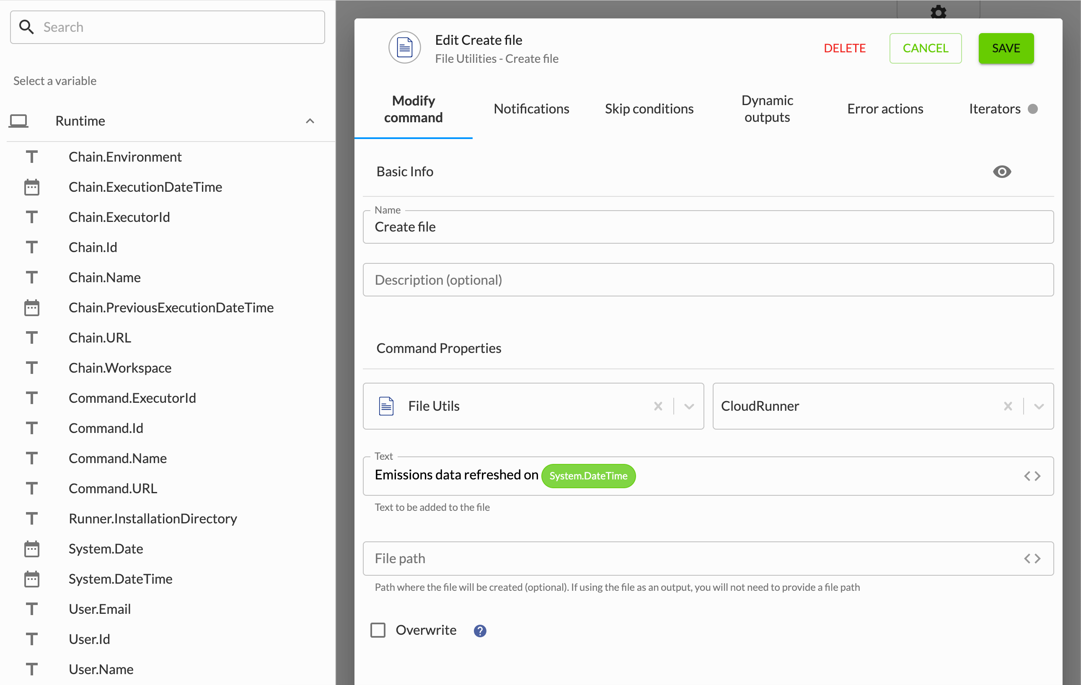This screenshot has width=1081, height=685.
Task: Click the text-type icon beside Chain.URL
Action: pos(32,338)
